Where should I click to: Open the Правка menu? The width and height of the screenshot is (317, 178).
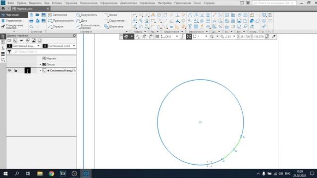pyautogui.click(x=22, y=3)
